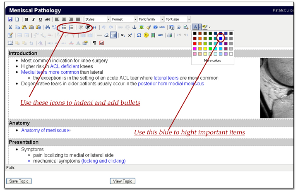
Task: Insert the current date
Action: point(172,27)
